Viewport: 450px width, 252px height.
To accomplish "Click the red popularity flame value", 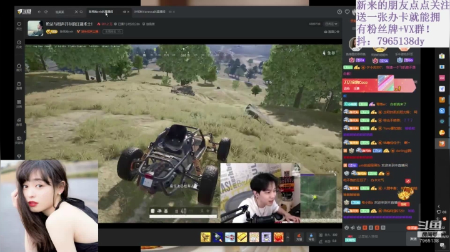I will click(105, 24).
